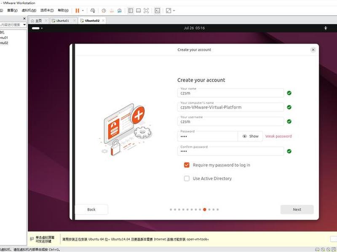Focus the Confirm password field
This screenshot has height=252, width=337.
tap(230, 151)
